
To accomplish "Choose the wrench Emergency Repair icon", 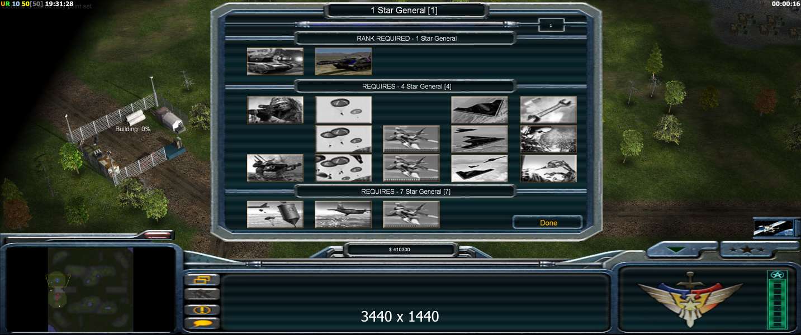I will (x=548, y=110).
